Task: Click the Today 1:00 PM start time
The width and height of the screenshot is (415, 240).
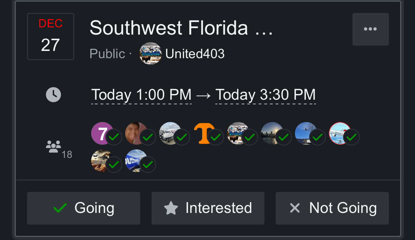Action: 141,95
